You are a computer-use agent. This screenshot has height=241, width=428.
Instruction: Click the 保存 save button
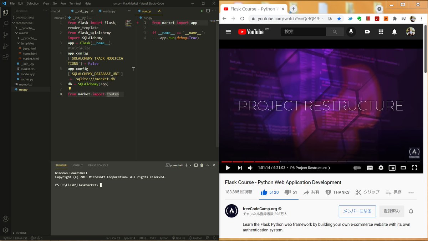[x=393, y=192]
